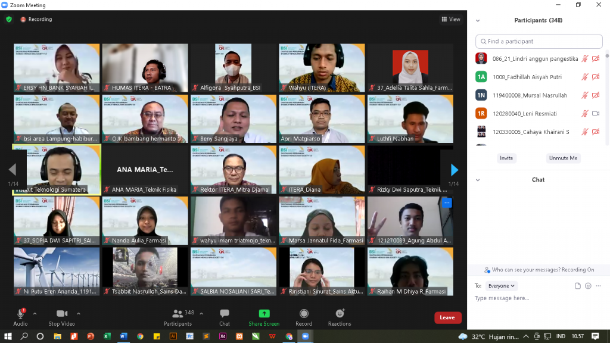Start Share Screen

264,317
